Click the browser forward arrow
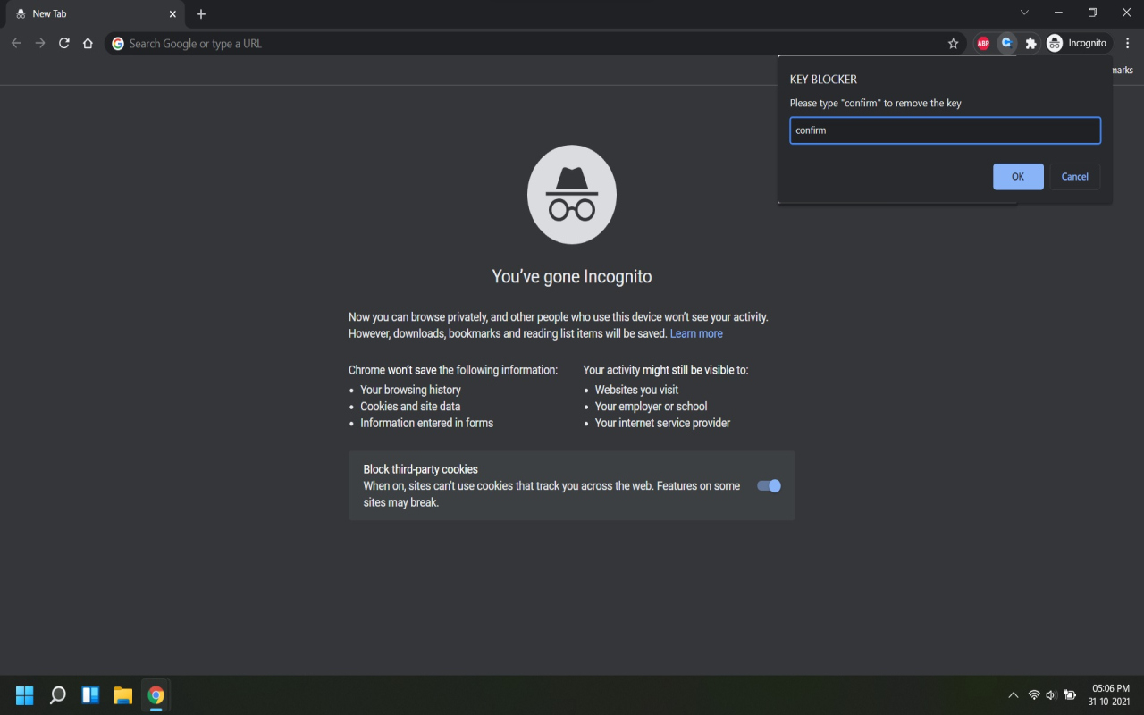The height and width of the screenshot is (715, 1144). tap(40, 43)
